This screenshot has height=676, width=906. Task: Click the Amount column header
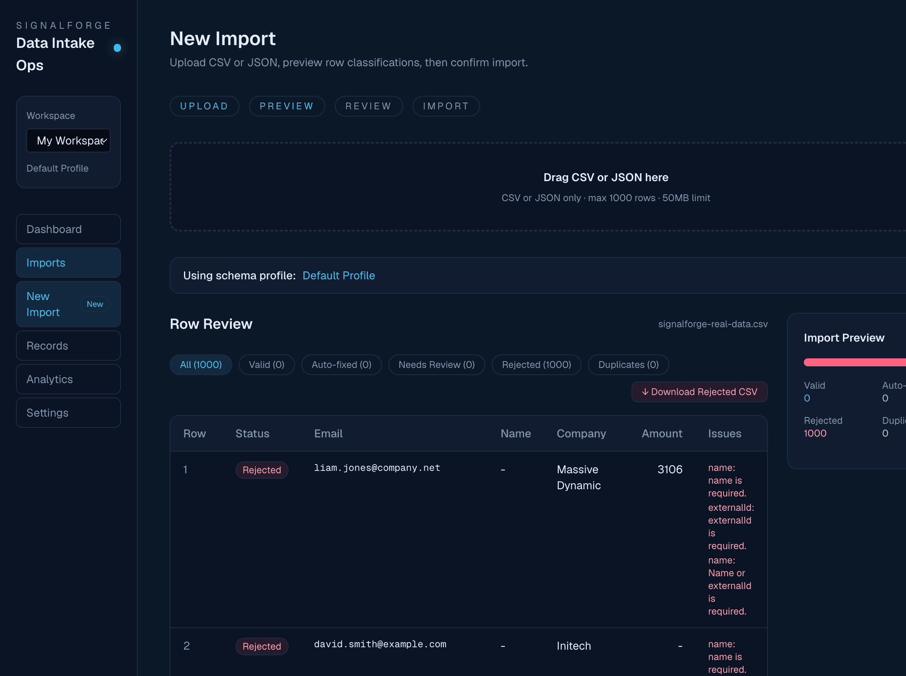pos(662,434)
